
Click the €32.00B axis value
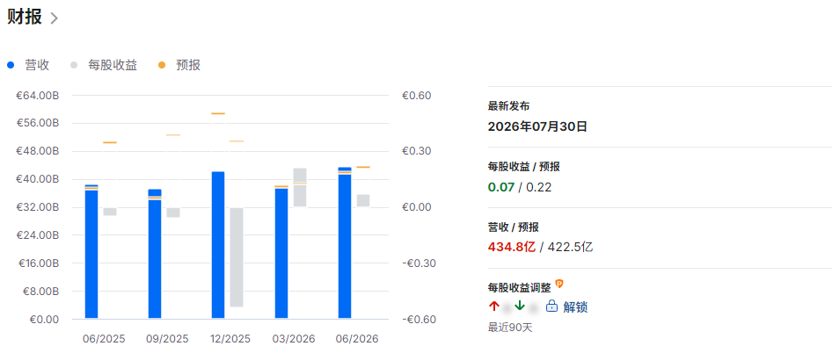point(37,207)
